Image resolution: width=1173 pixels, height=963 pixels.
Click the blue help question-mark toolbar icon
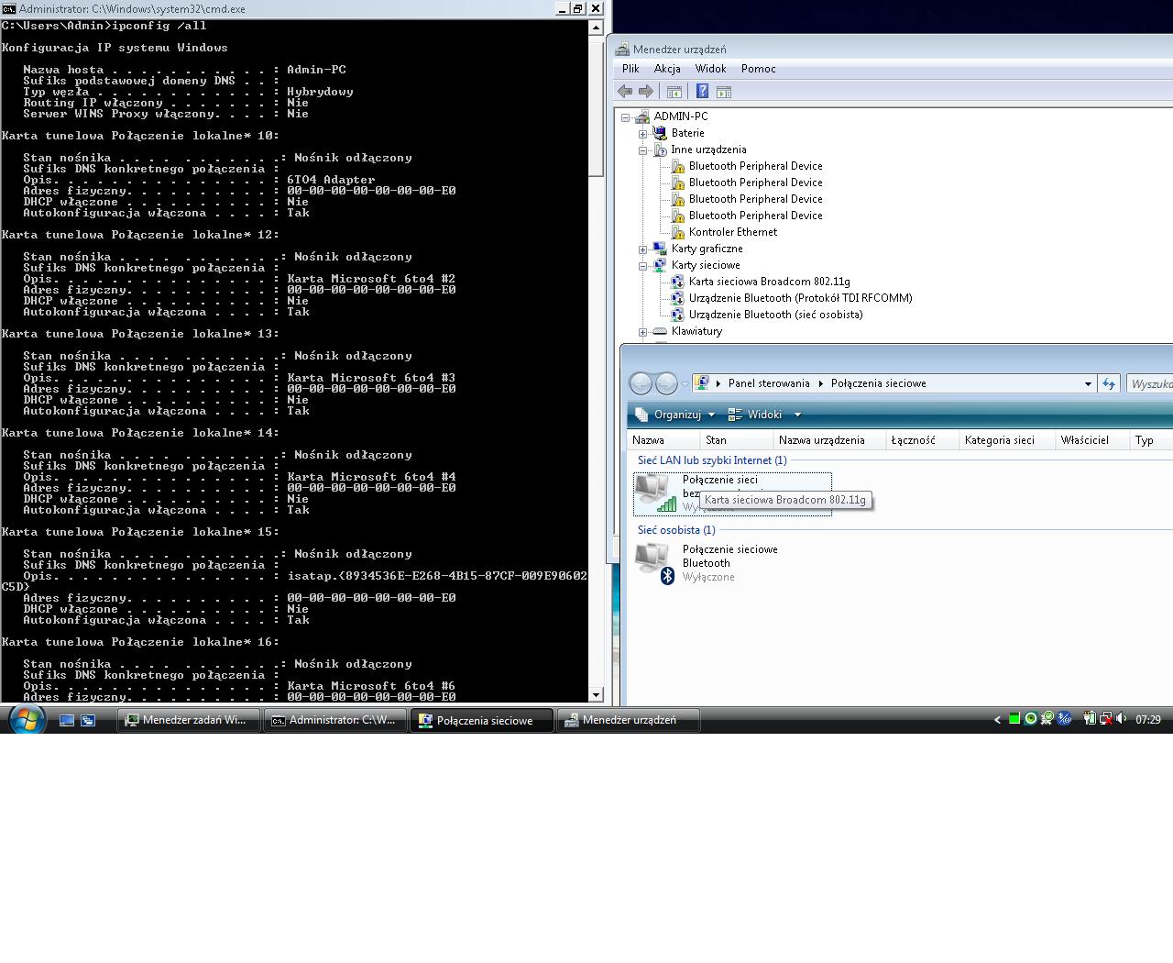(x=702, y=92)
